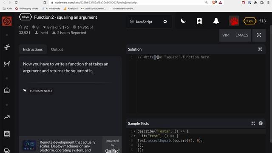The width and height of the screenshot is (272, 153).
Task: Open the briefcase jobs sidebar icon
Action: (x=7, y=91)
